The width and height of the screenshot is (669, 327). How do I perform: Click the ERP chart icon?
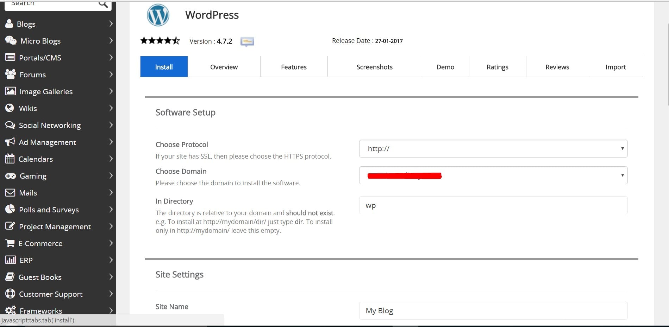11,260
